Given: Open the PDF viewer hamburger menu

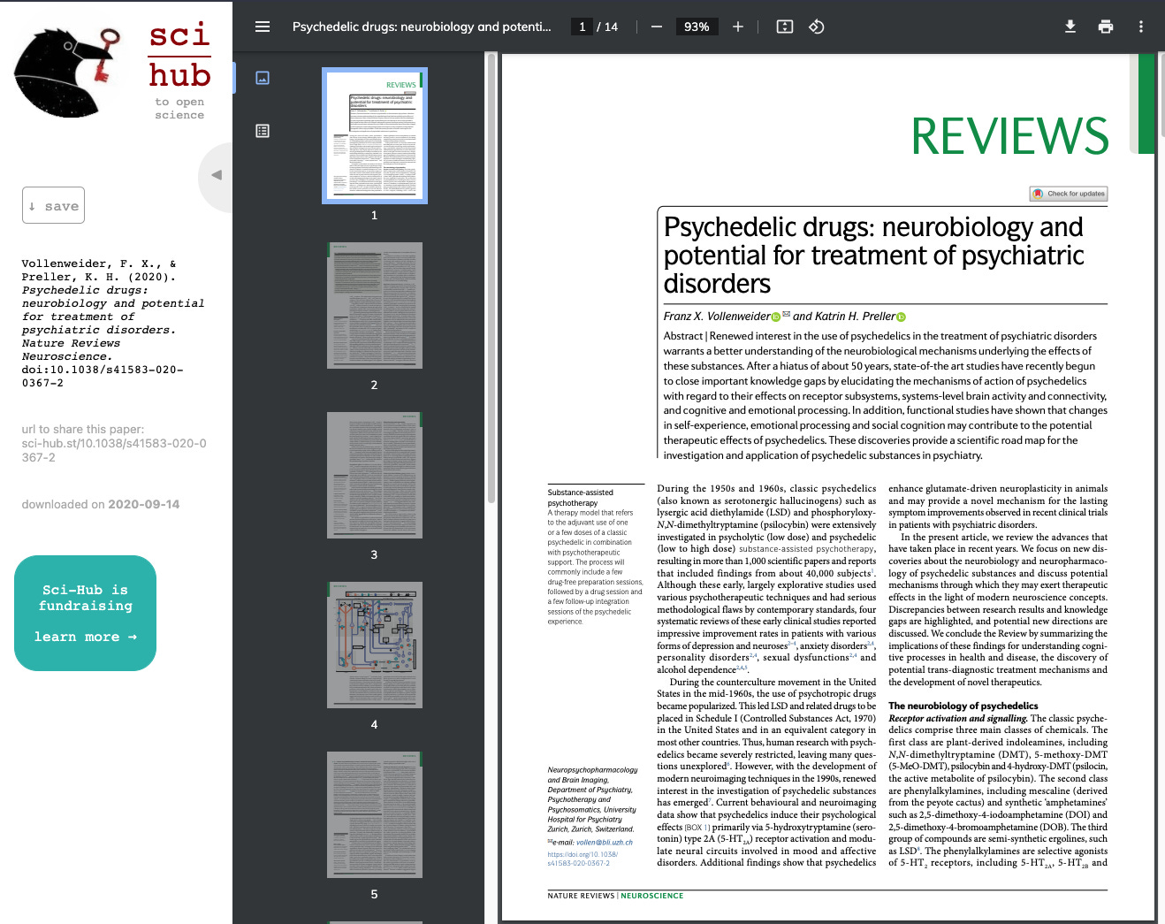Looking at the screenshot, I should (x=262, y=27).
